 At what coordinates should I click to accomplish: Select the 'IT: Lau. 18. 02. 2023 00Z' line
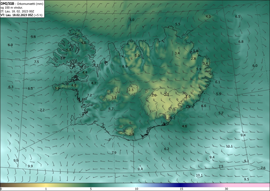tap(17, 11)
